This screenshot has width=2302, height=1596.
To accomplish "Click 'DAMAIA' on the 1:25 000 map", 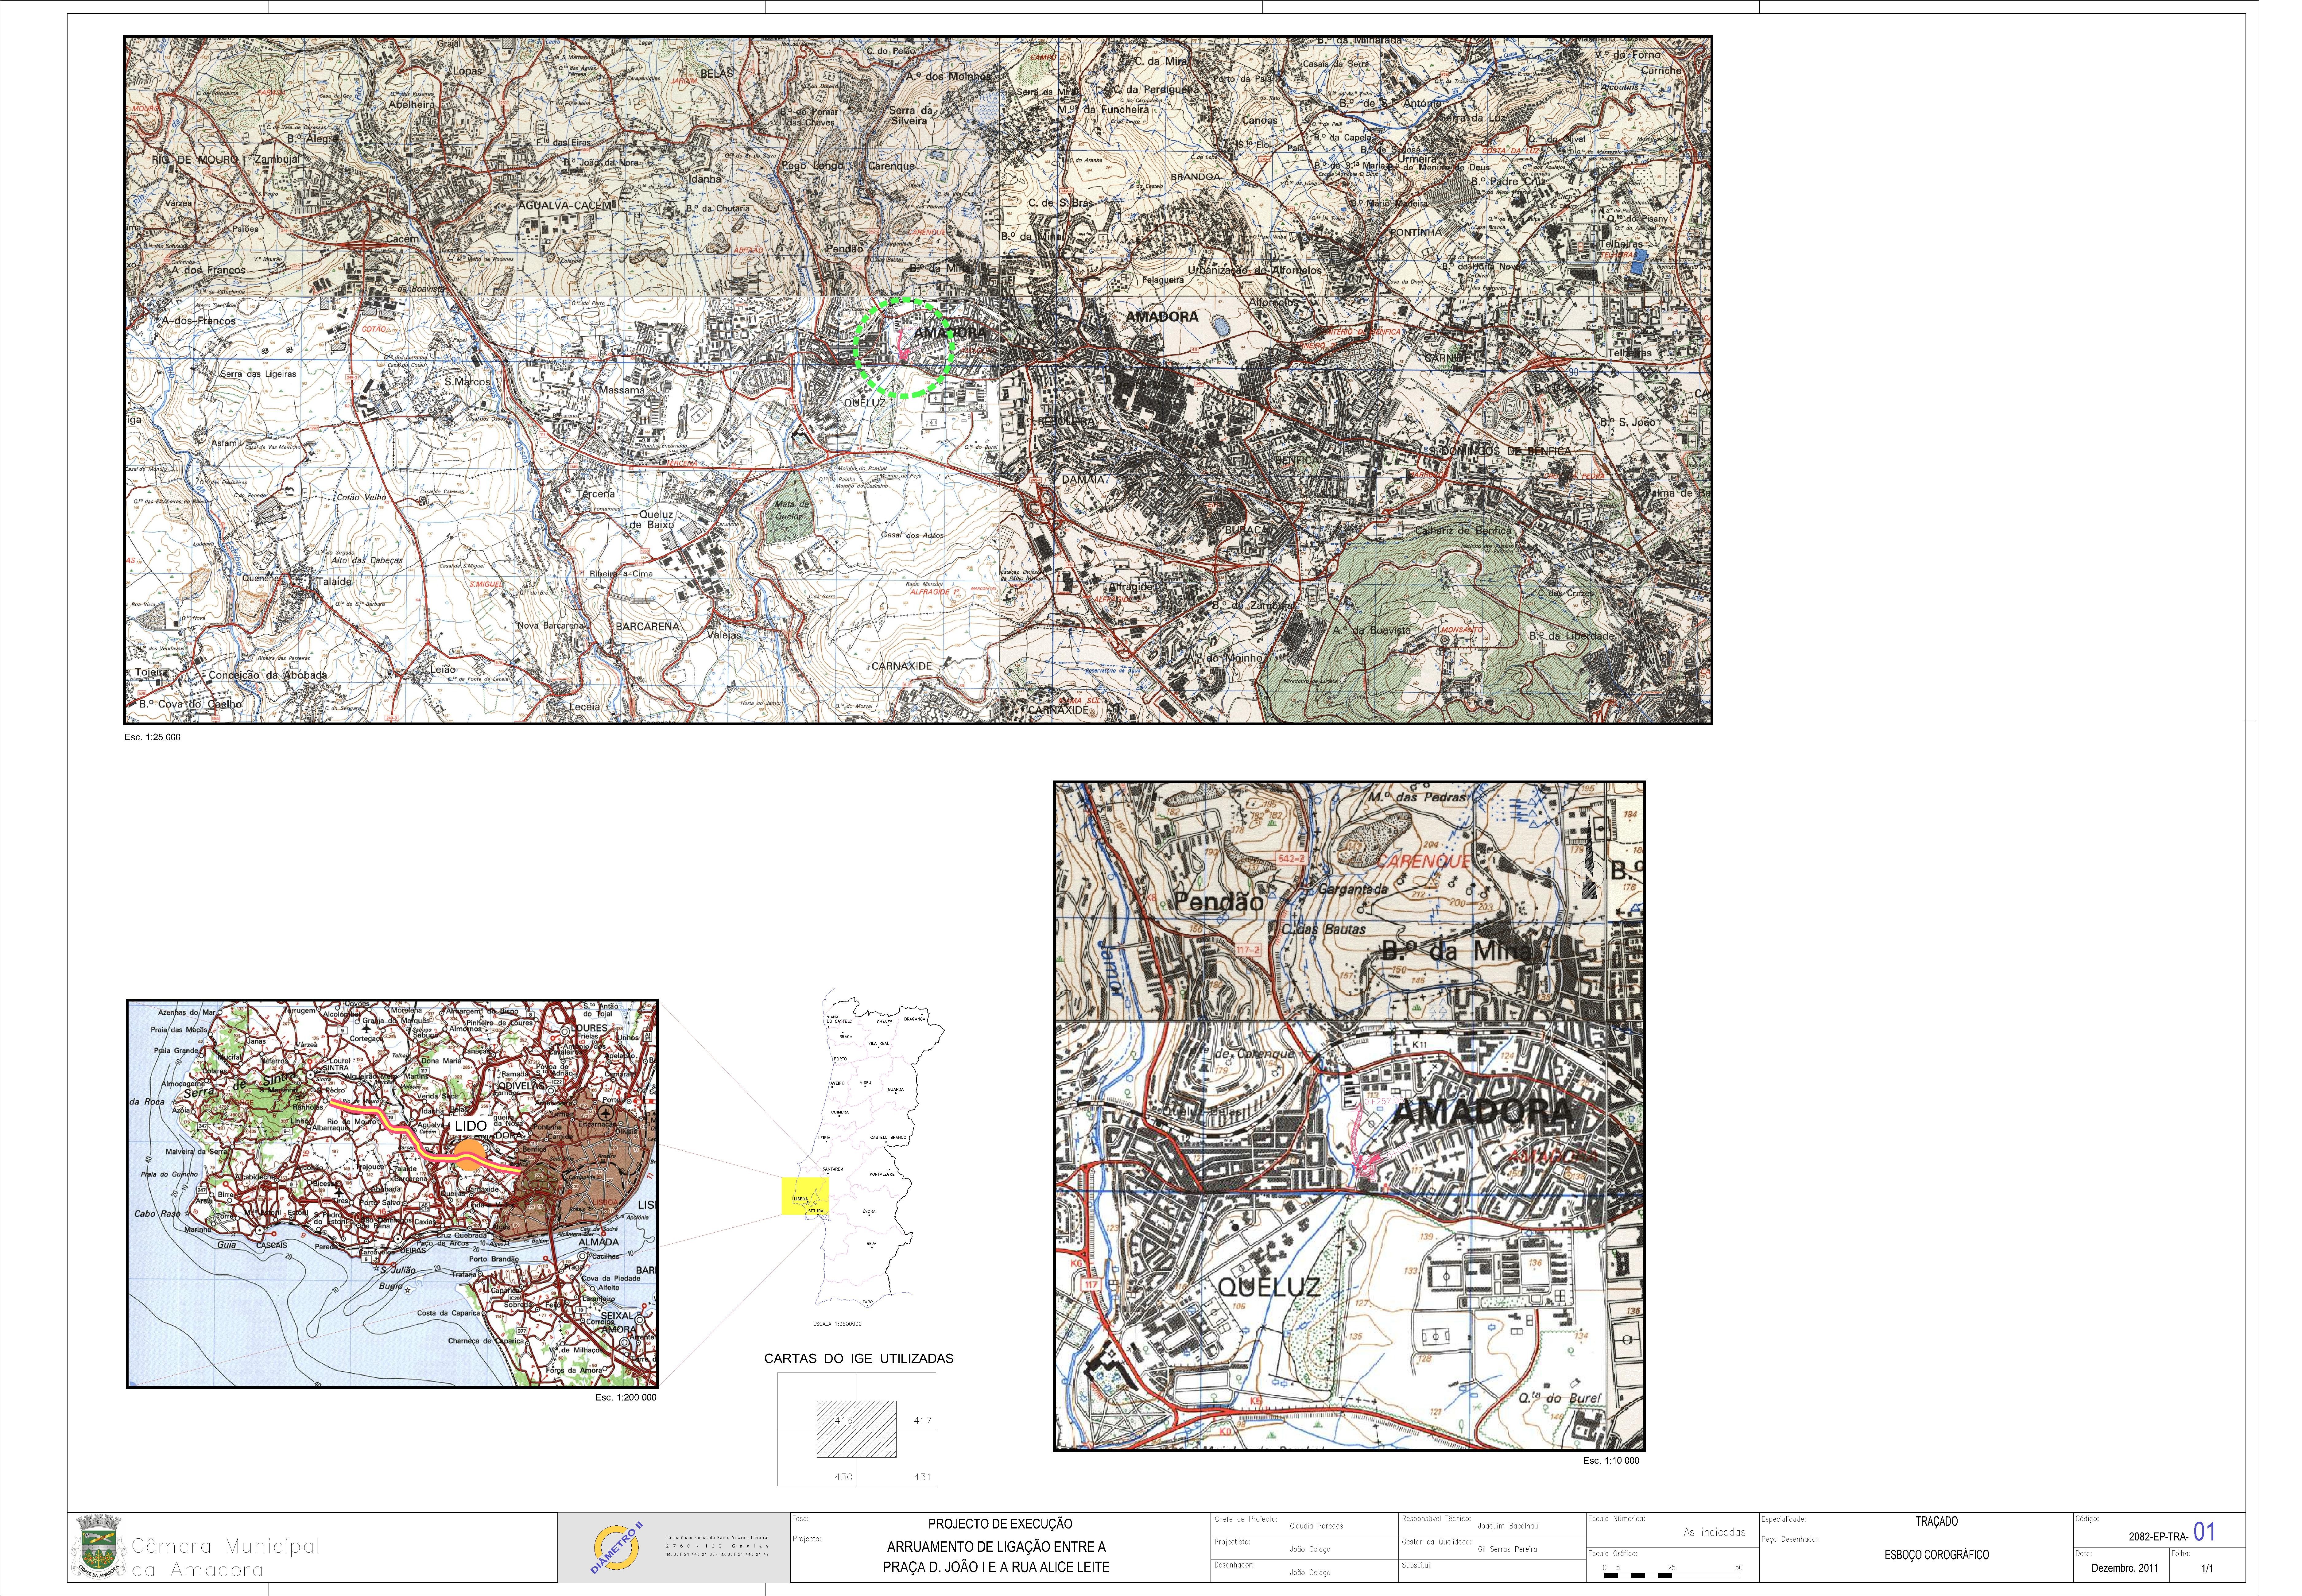I will click(x=1083, y=480).
